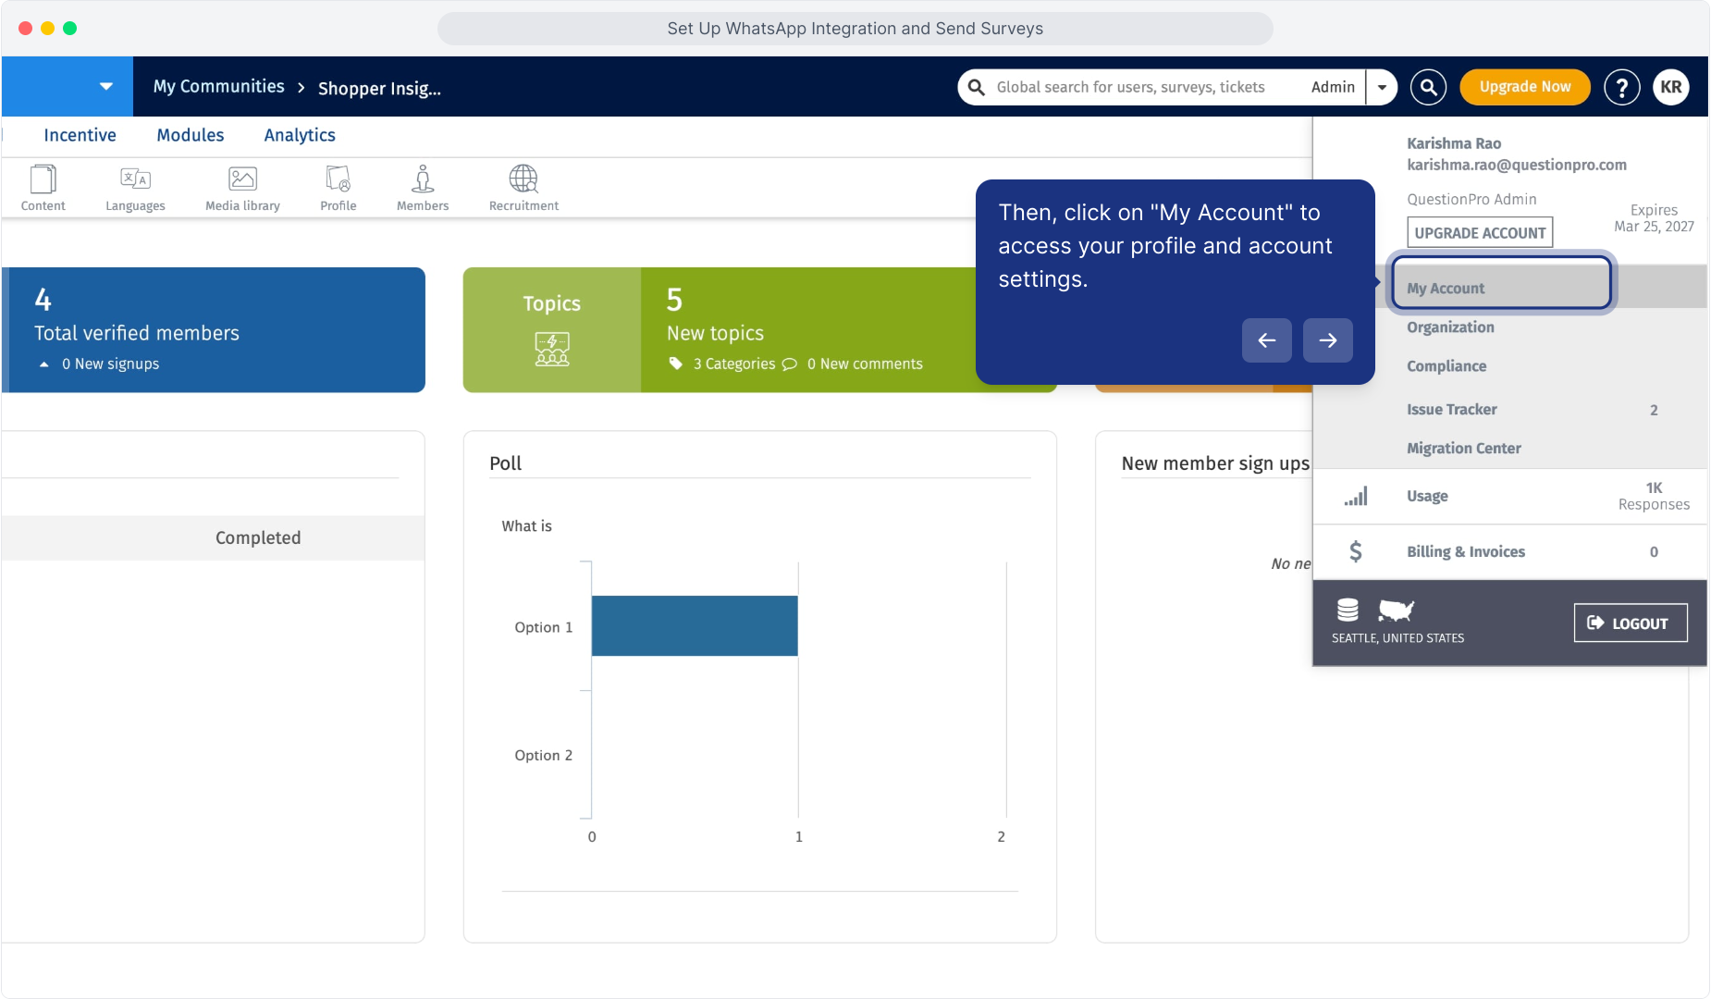Select Organization menu item
This screenshot has width=1711, height=999.
(x=1450, y=327)
